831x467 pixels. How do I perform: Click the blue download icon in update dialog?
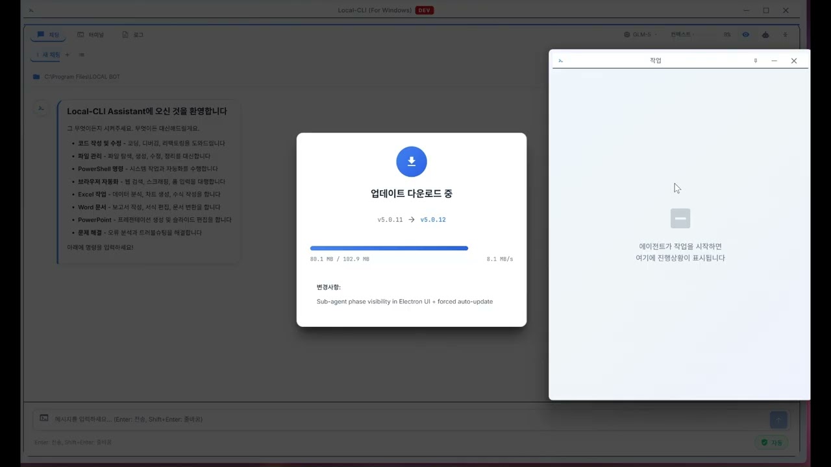(x=412, y=162)
